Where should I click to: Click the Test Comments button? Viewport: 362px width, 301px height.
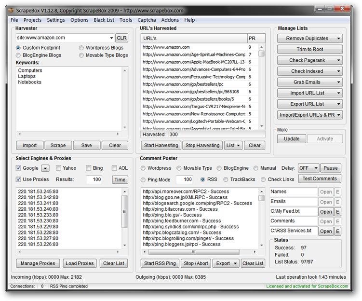319,179
